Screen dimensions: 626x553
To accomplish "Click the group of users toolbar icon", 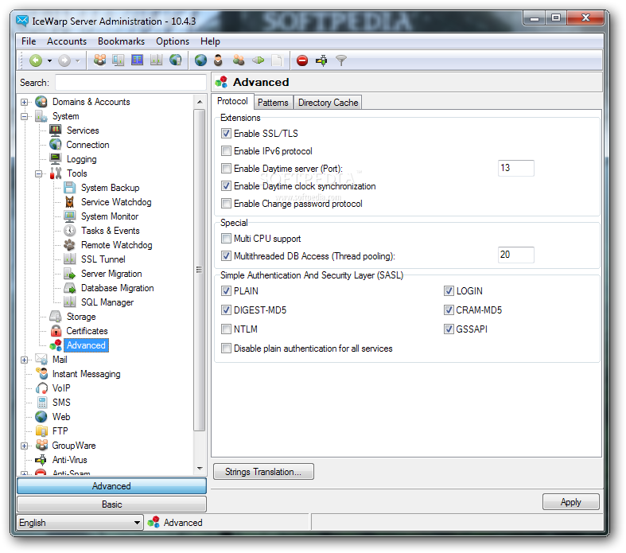I will point(99,60).
